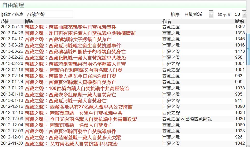250x147 pixels.
Task: Open post 昨日再有兩名藏人自焚抗議中共強權壓制
Action: [x=80, y=33]
